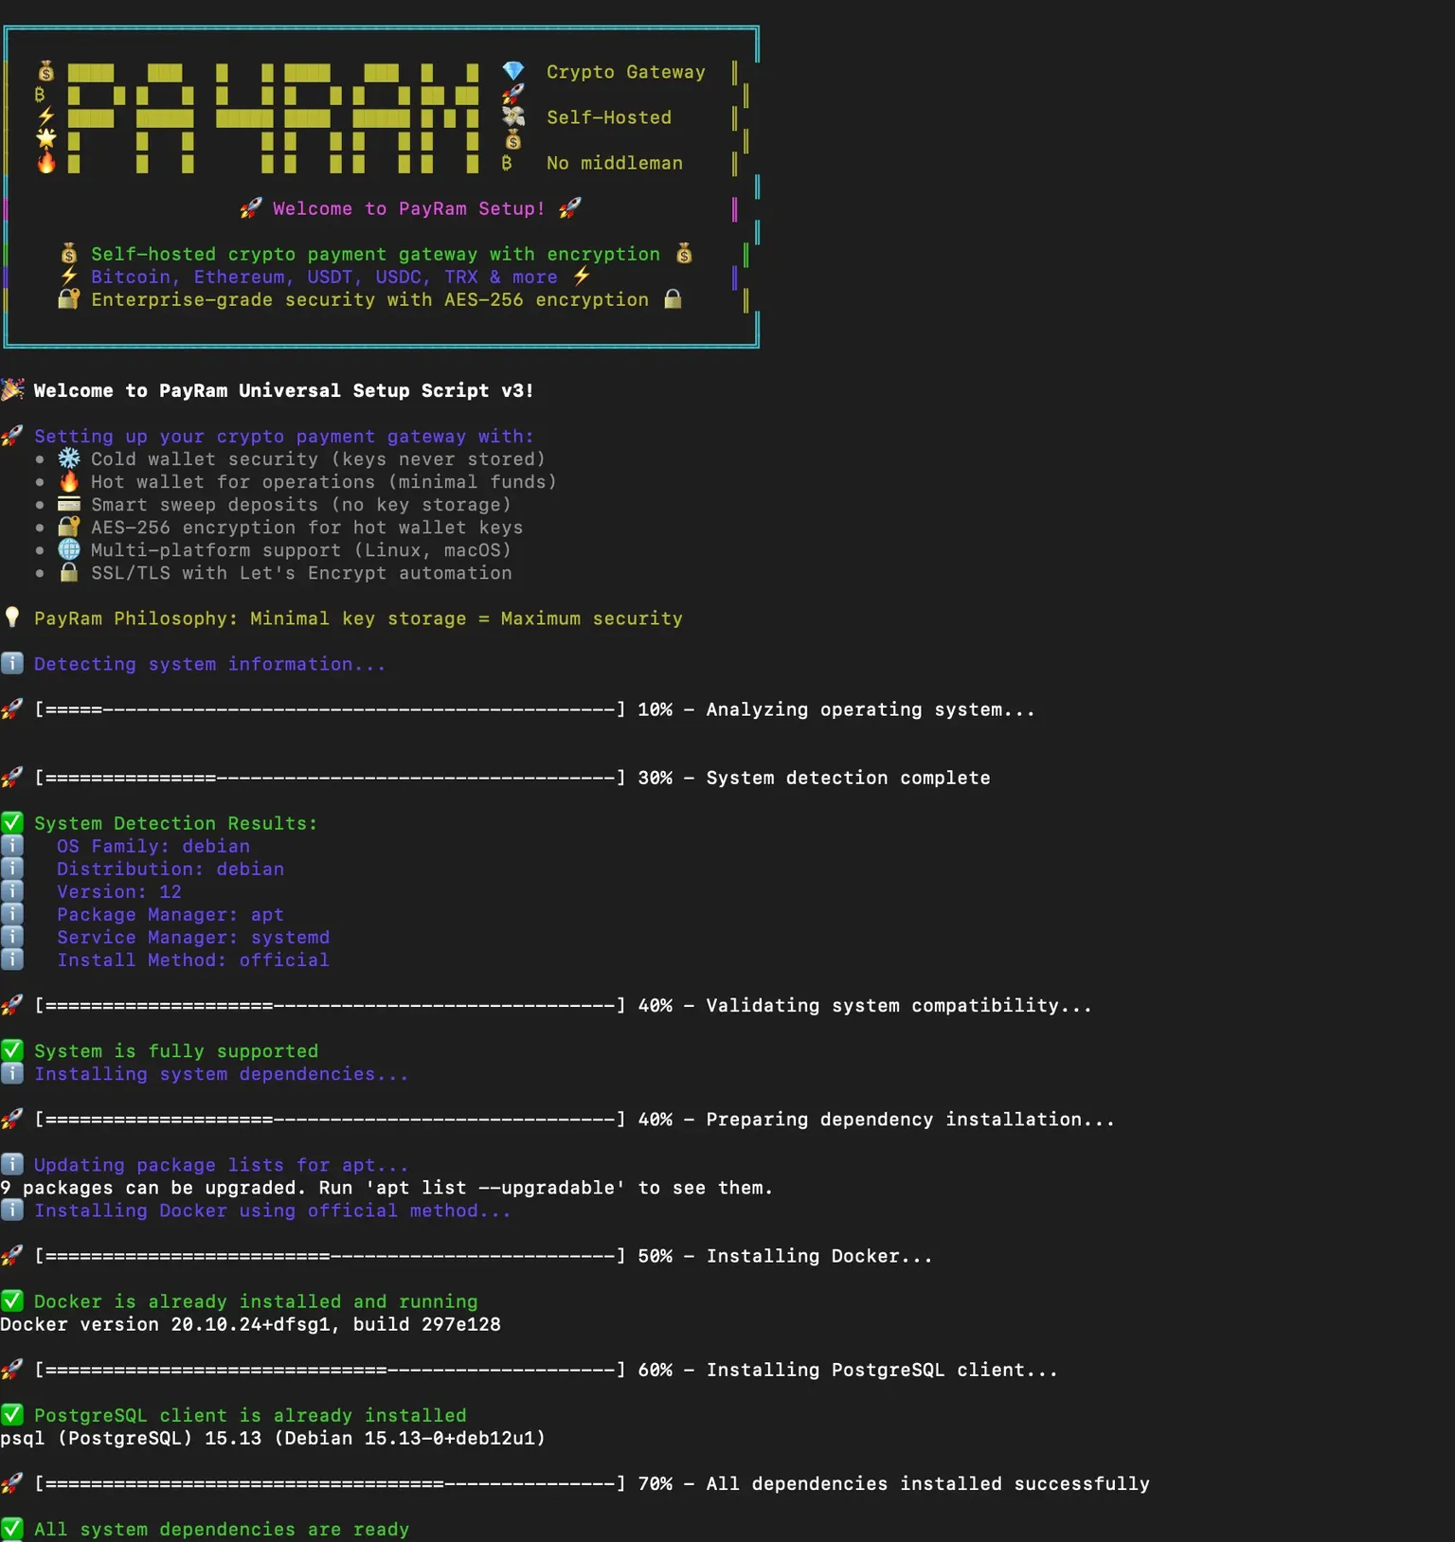Viewport: 1455px width, 1542px height.
Task: Click the rocket icon beside 50% Installing Docker
Action: coord(12,1256)
